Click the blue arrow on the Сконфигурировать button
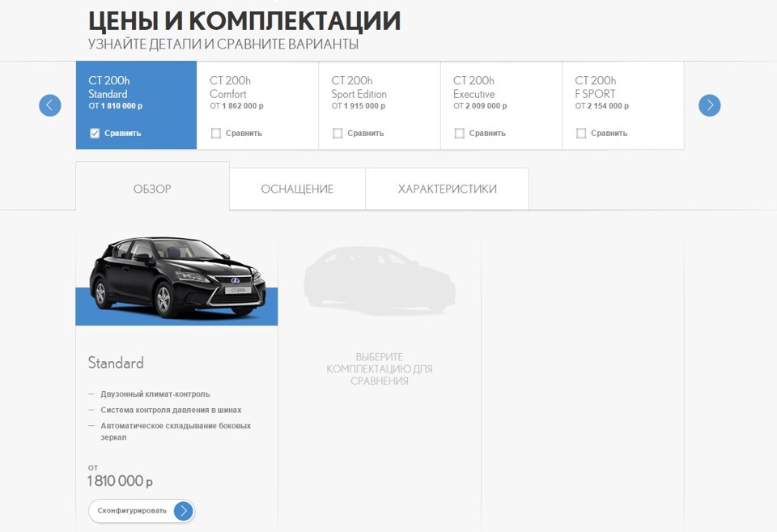Image resolution: width=777 pixels, height=532 pixels. click(184, 511)
